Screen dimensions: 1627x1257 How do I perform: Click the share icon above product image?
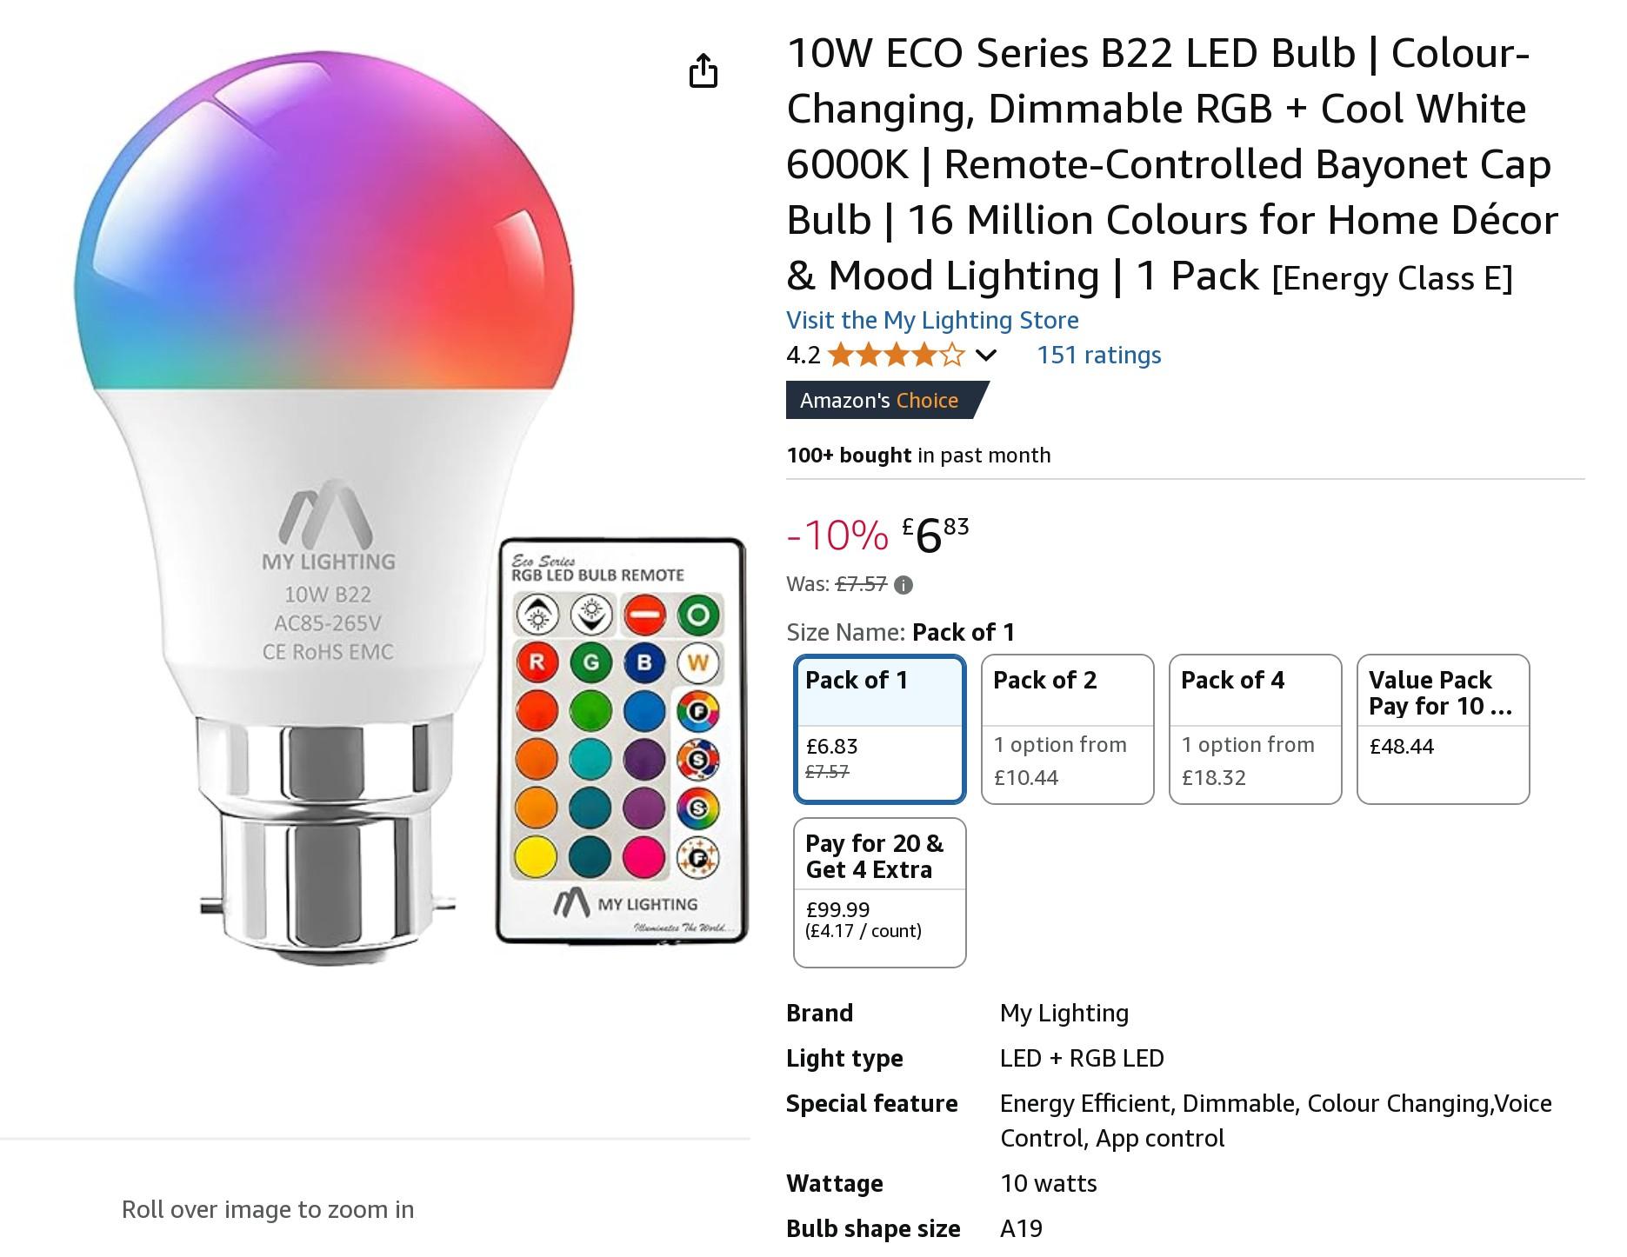pos(703,70)
